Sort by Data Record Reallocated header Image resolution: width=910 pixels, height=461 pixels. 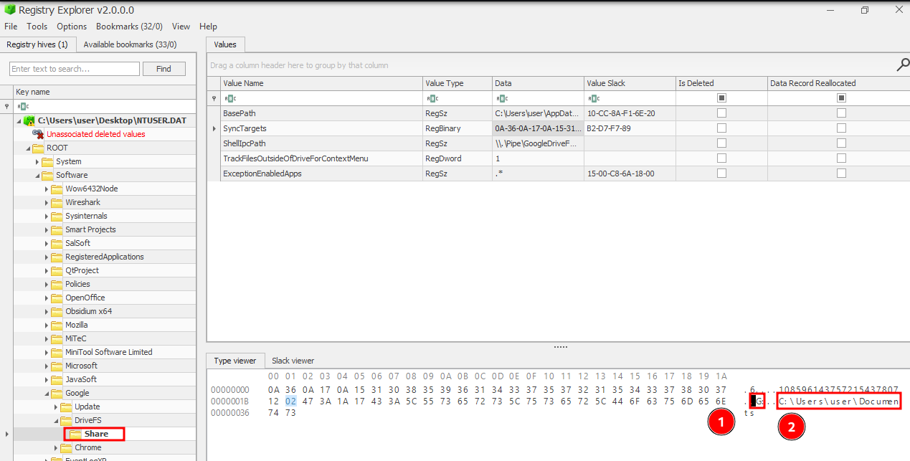coord(838,83)
